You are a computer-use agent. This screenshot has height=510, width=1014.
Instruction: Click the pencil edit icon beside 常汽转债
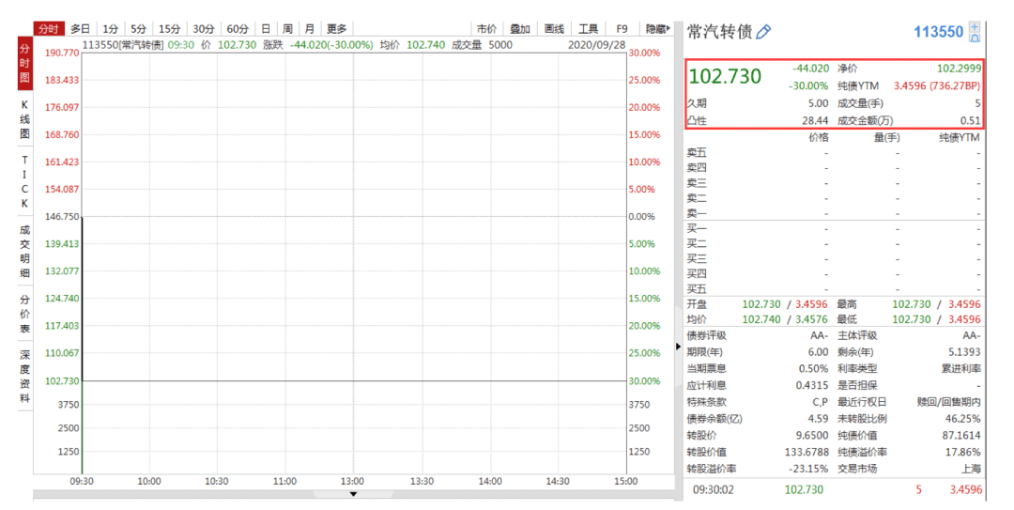[x=763, y=32]
